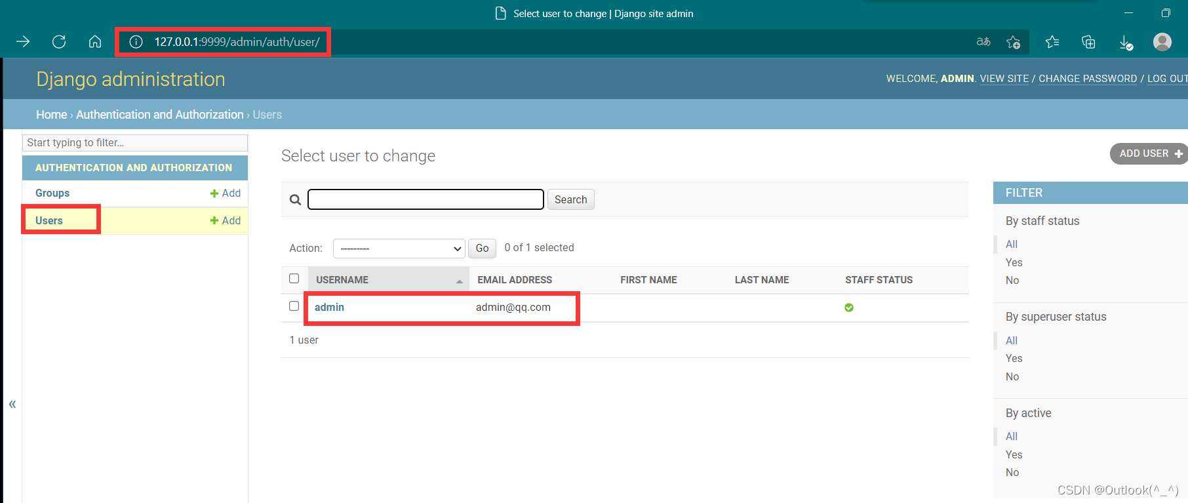This screenshot has width=1188, height=503.
Task: Open Authentication and Authorization breadcrumb
Action: click(x=160, y=115)
